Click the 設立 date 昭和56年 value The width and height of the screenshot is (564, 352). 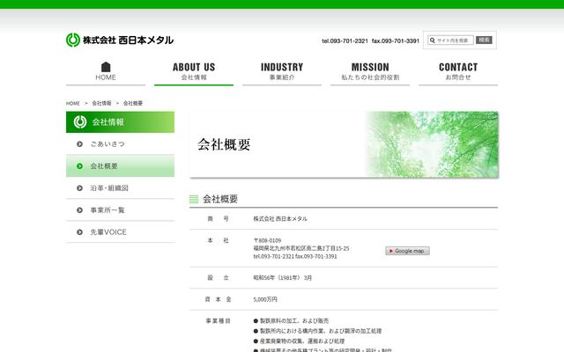coord(282,278)
